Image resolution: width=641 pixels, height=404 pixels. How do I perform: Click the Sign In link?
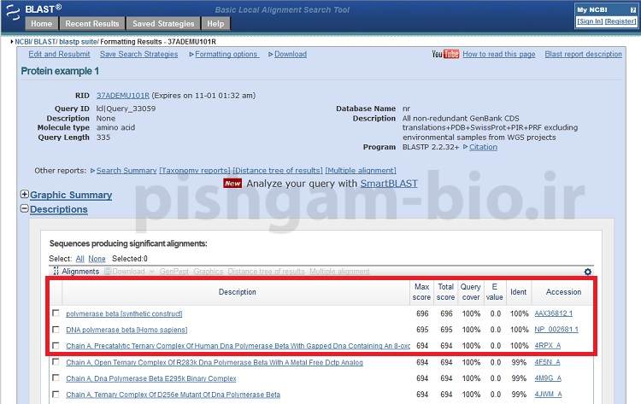tap(591, 21)
